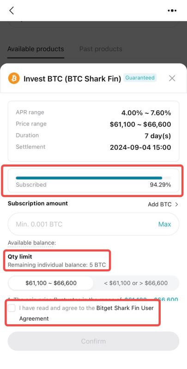Tap the Available balance underlined label
The height and width of the screenshot is (369, 187).
32,243
